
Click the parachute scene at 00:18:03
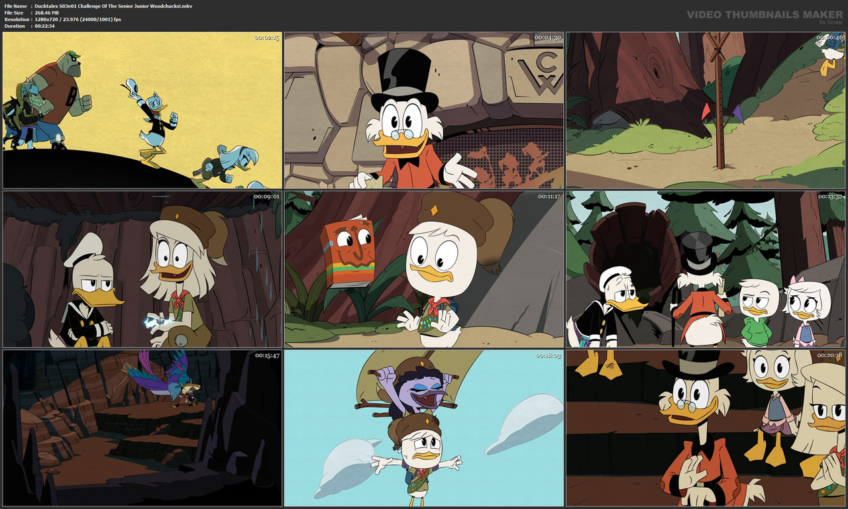(x=424, y=430)
